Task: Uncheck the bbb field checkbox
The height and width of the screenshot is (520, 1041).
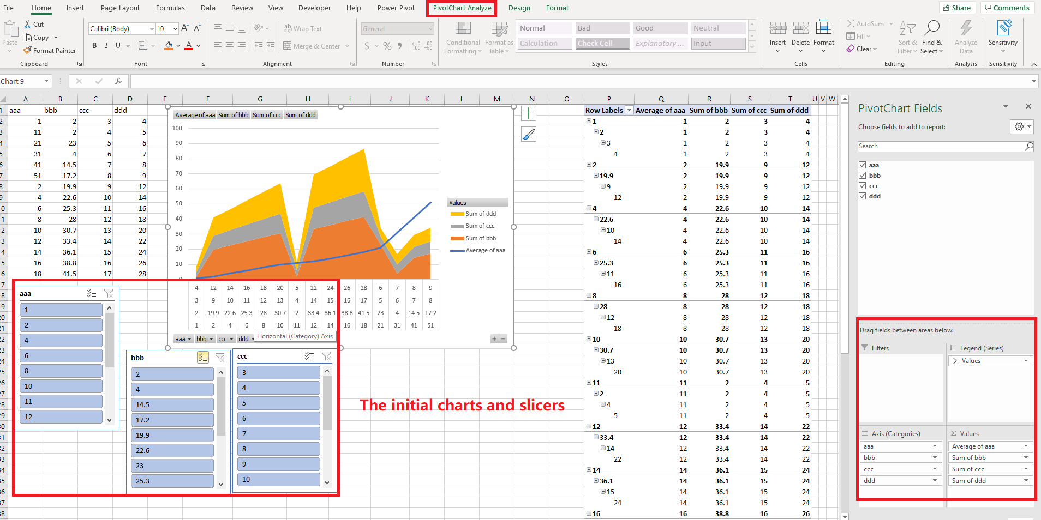Action: [862, 176]
